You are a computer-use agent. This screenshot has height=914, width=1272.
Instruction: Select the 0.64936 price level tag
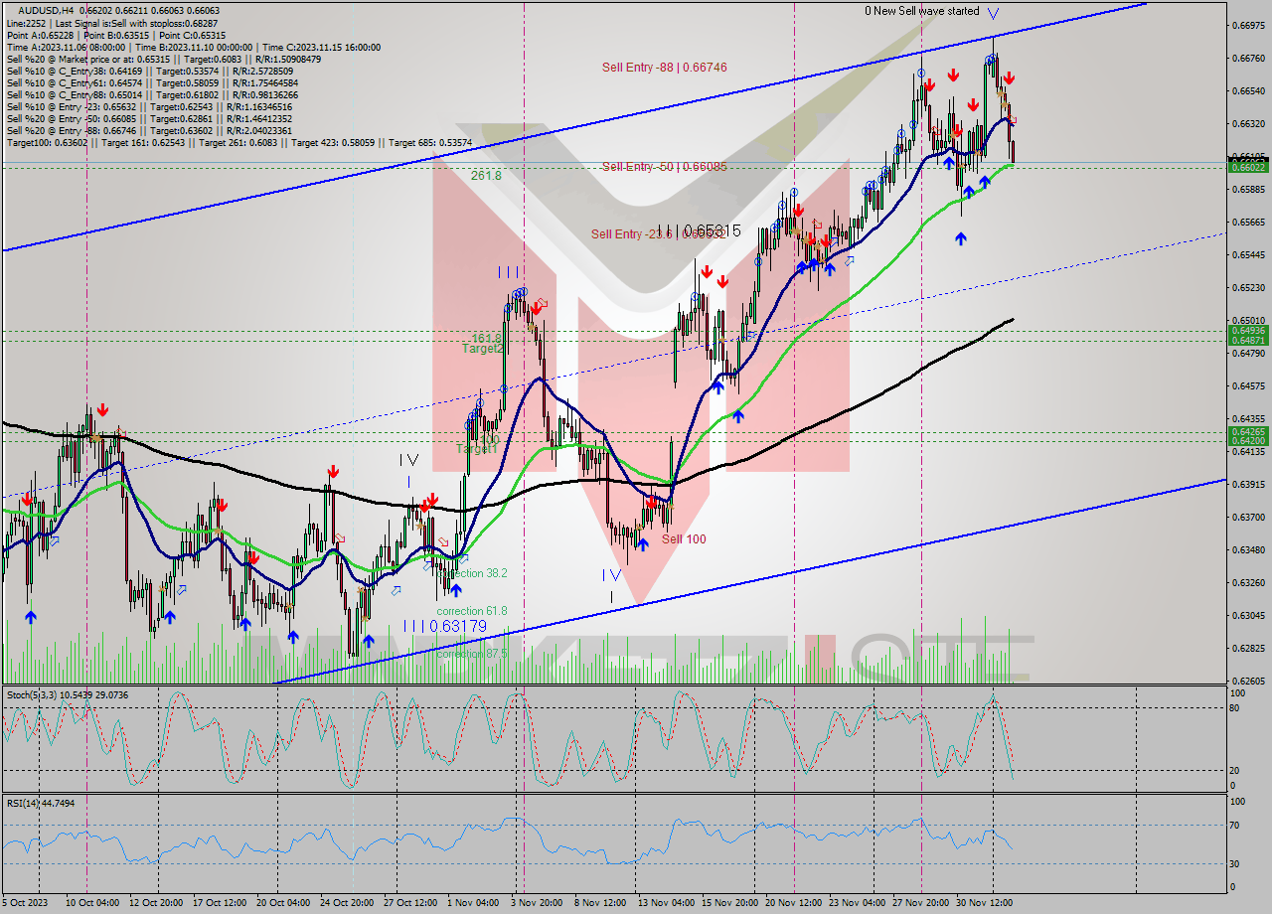click(x=1248, y=331)
